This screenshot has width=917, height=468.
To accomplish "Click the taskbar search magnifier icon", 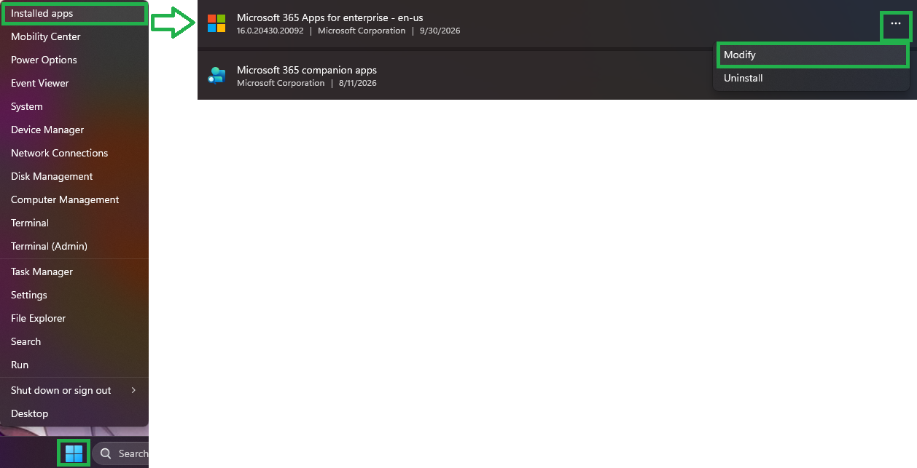I will (x=106, y=453).
